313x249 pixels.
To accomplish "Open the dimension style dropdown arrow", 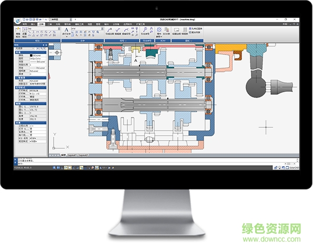I will [x=59, y=29].
